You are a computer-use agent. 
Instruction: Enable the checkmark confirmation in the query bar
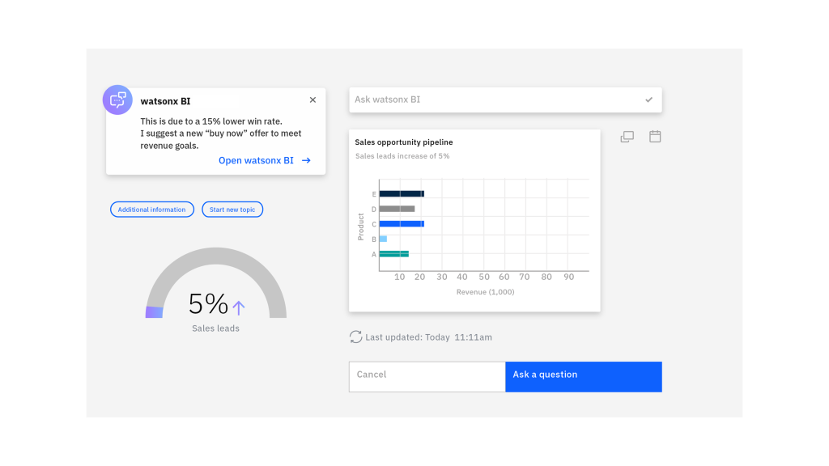[648, 99]
